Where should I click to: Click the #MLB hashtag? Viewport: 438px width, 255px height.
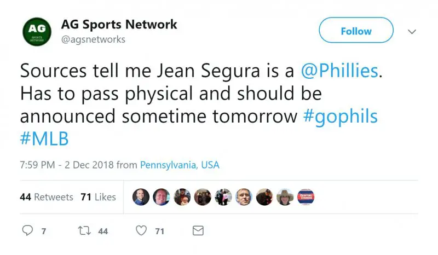click(x=44, y=139)
